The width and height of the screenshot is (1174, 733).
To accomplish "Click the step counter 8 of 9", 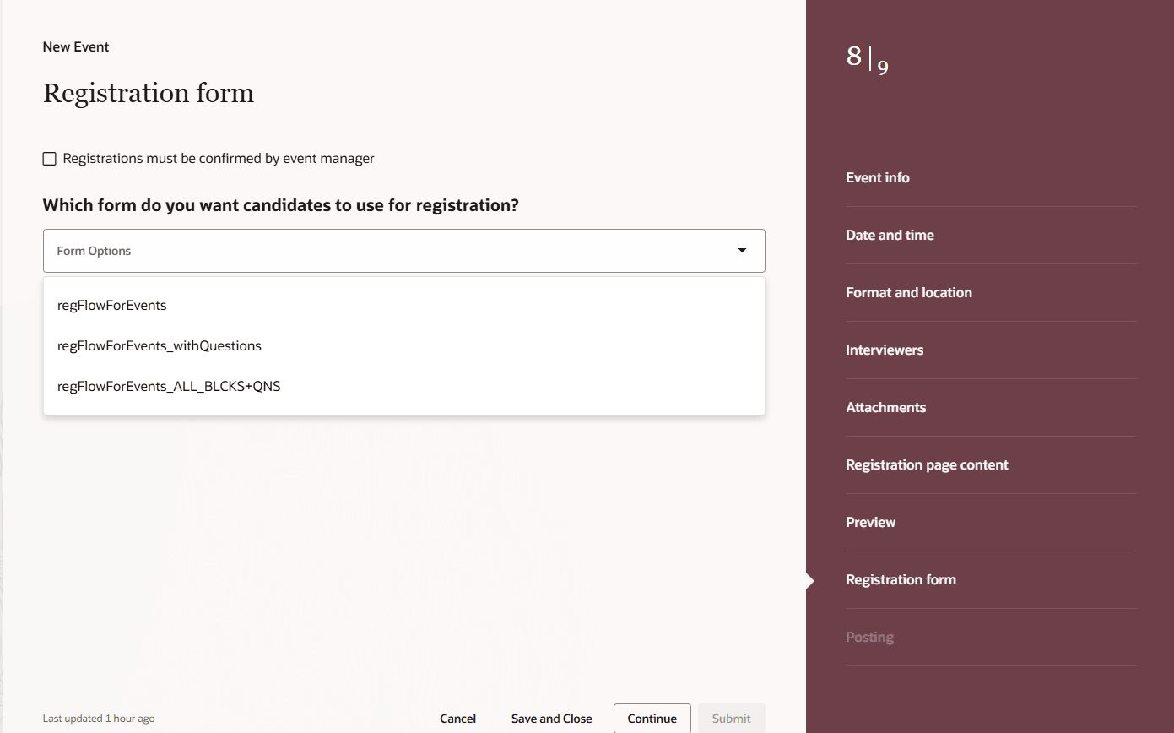I will point(868,59).
